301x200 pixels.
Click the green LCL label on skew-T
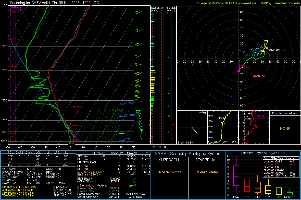[121, 136]
